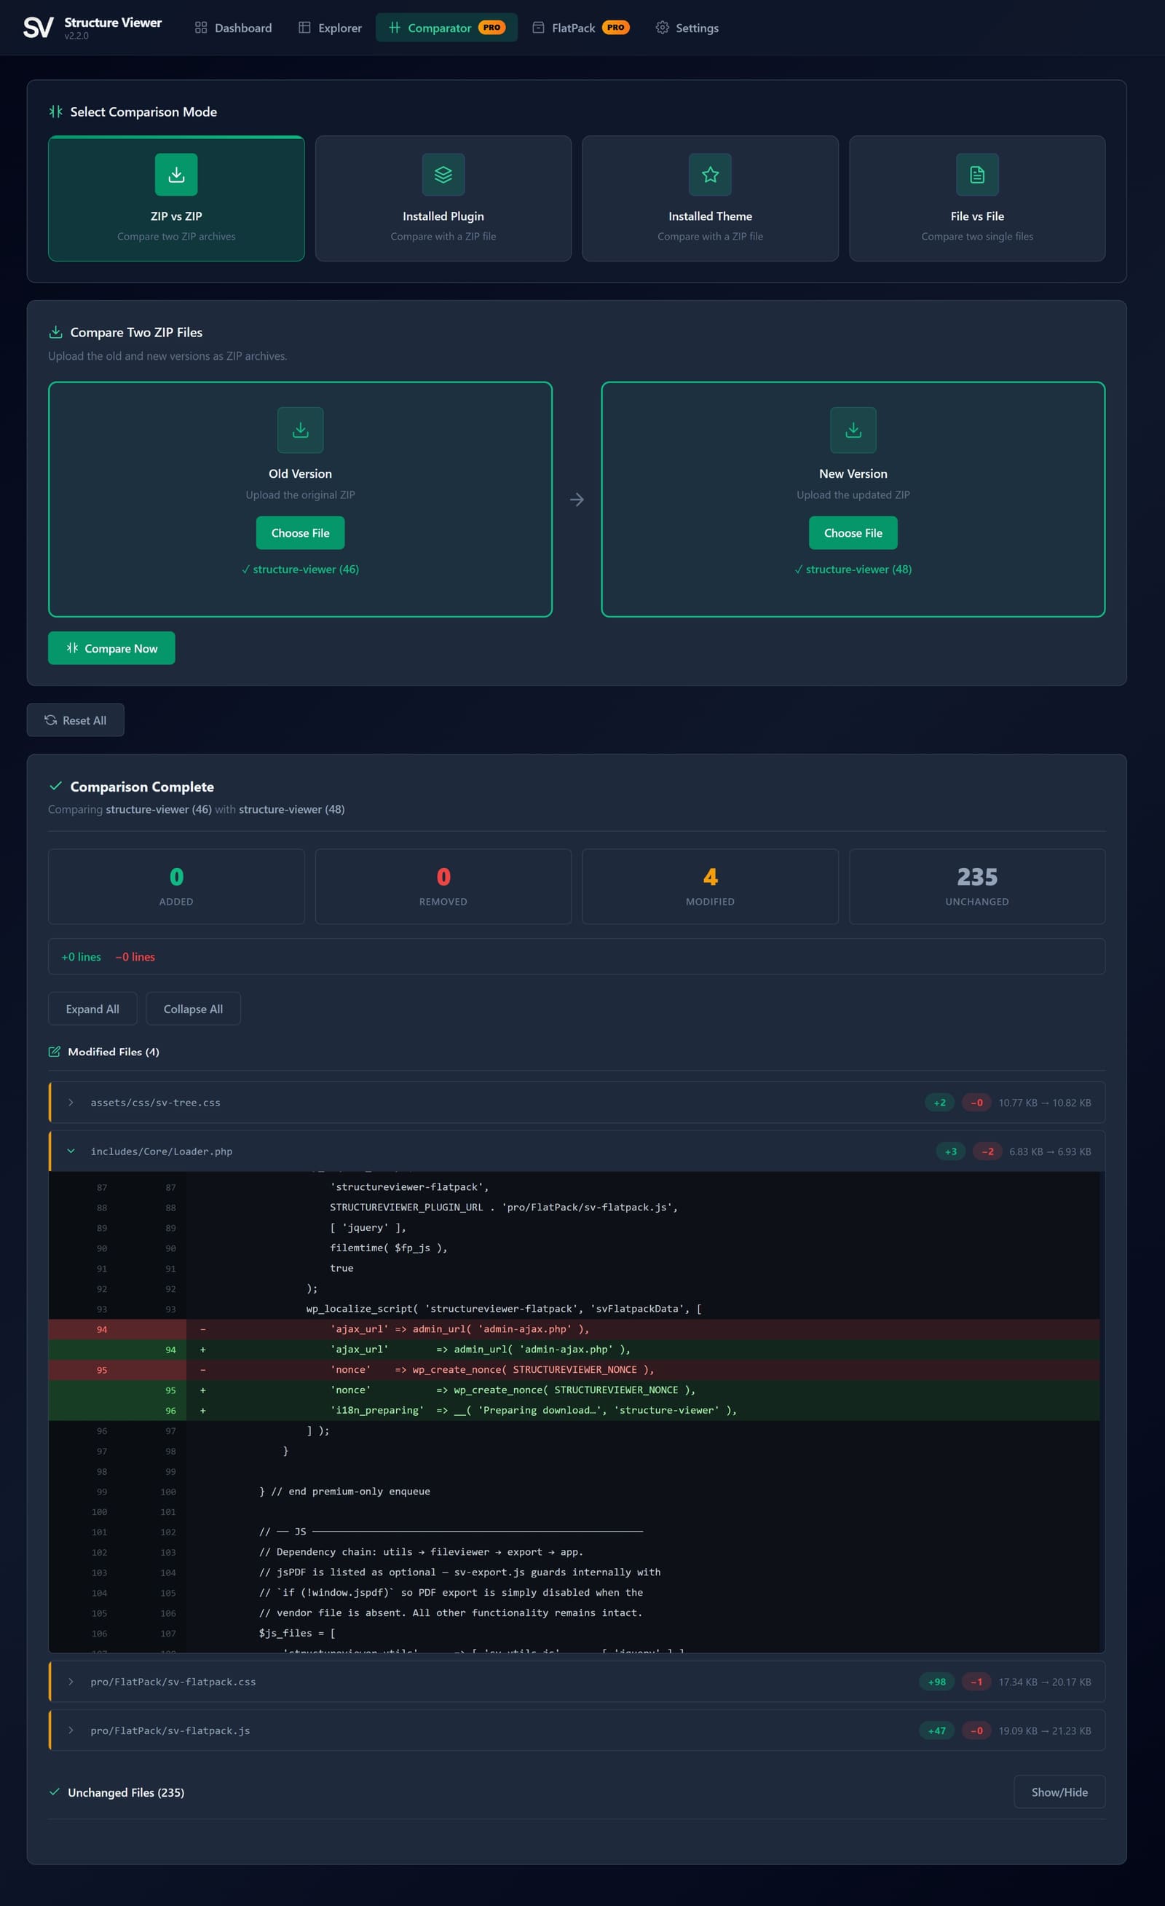Click the Unchanged Files checkmark icon
Screen dimensions: 1165x1906
pos(54,1792)
